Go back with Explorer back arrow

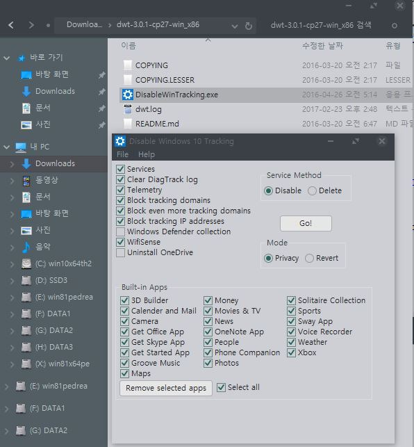pyautogui.click(x=11, y=25)
